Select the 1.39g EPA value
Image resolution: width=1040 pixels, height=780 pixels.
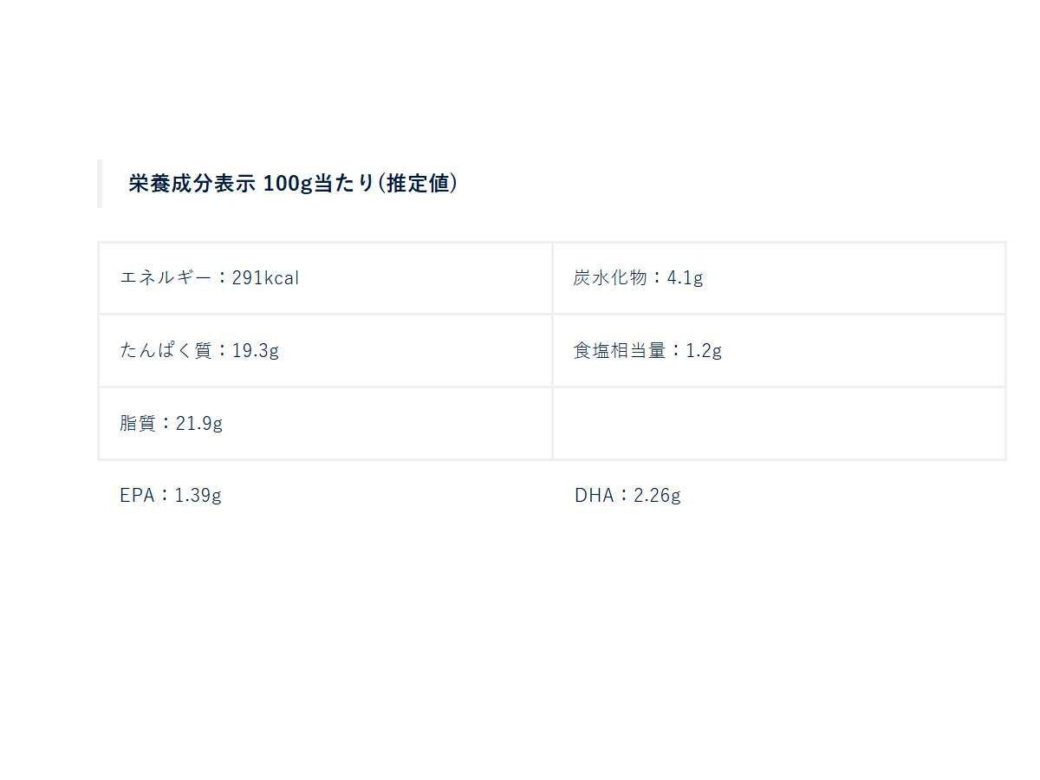coord(198,496)
